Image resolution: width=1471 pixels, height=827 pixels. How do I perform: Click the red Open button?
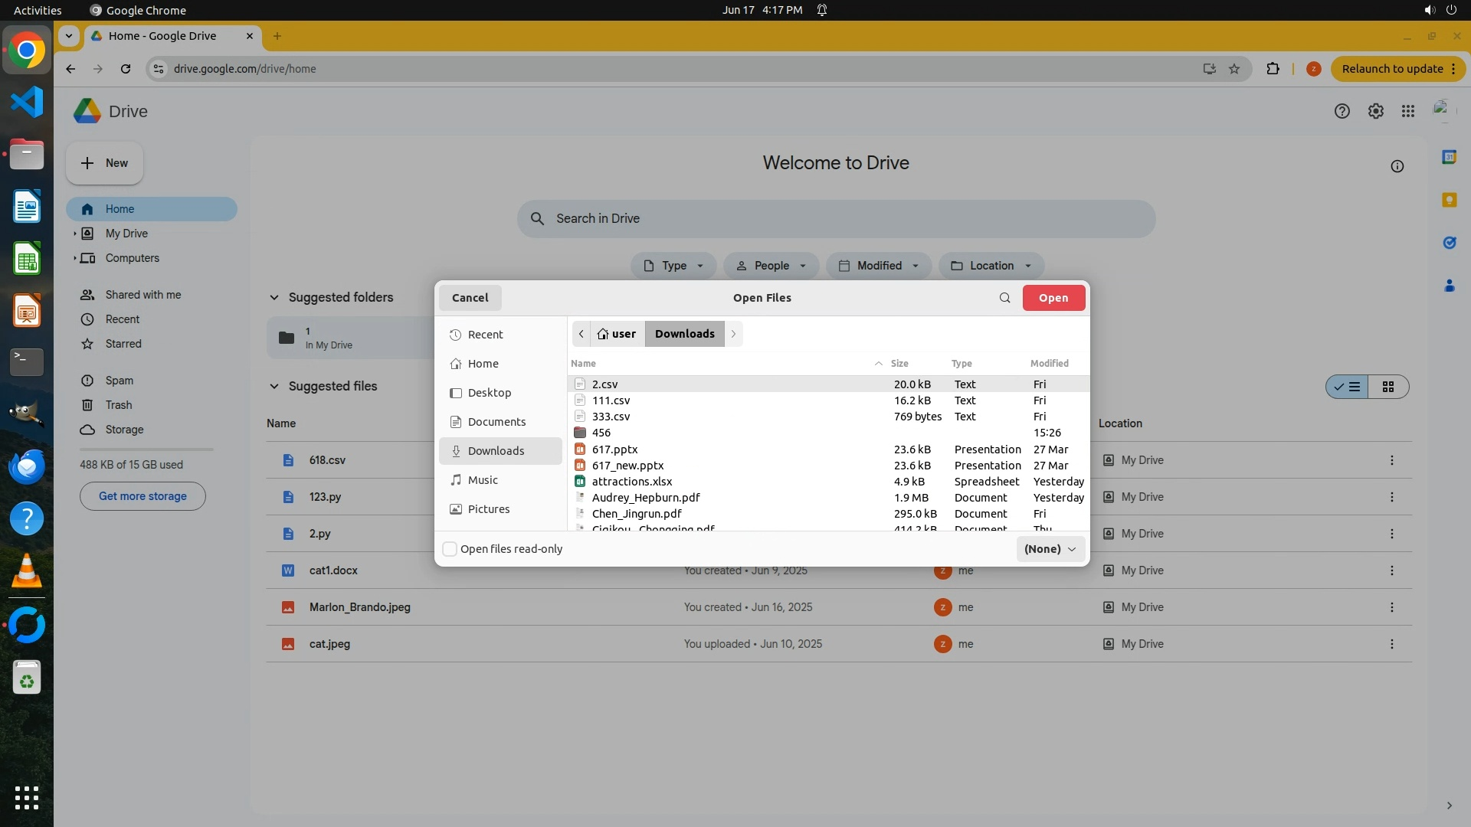(x=1053, y=298)
